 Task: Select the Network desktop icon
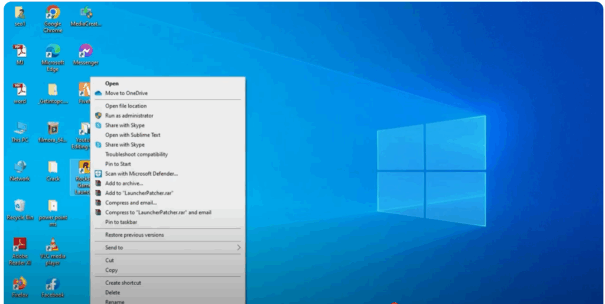tap(19, 171)
